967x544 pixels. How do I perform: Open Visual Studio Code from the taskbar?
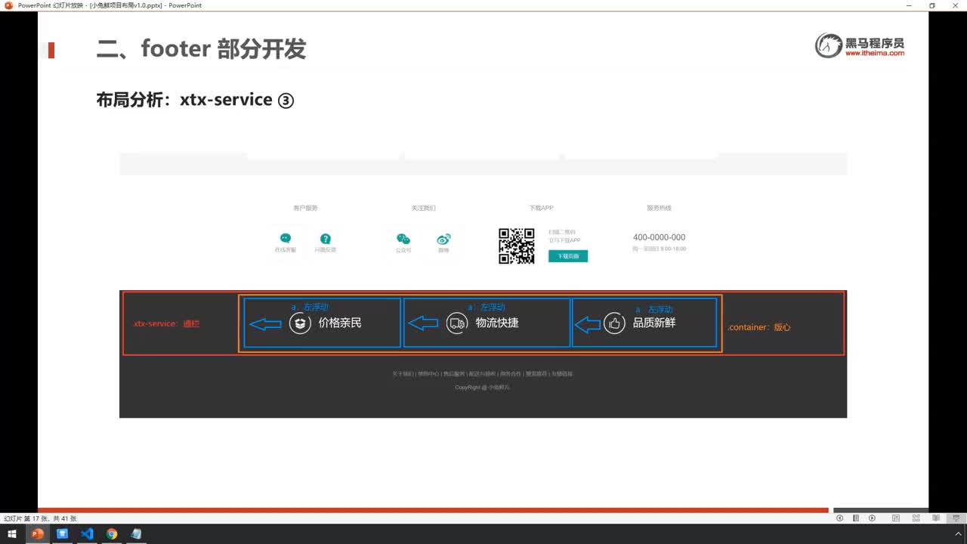87,534
